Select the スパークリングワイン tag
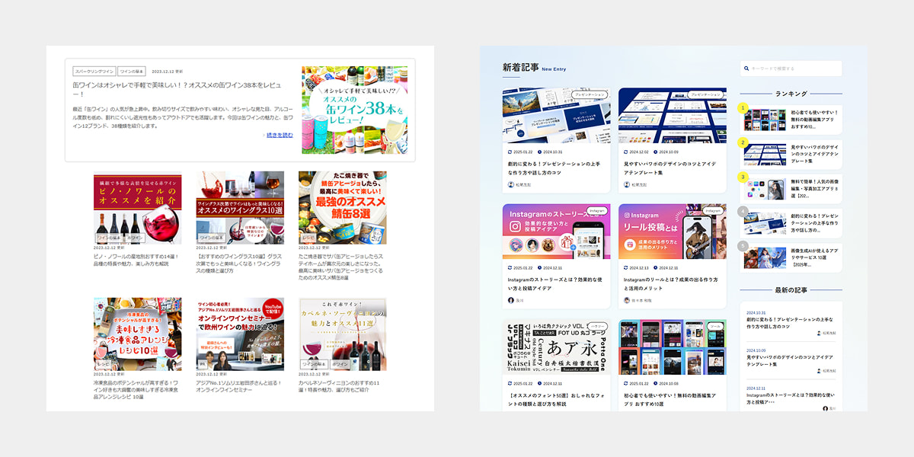The width and height of the screenshot is (914, 457). pyautogui.click(x=94, y=71)
